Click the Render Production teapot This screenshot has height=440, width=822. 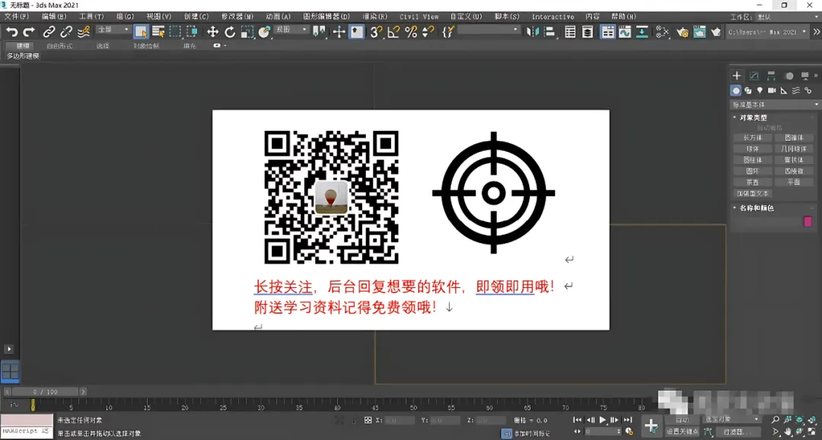pyautogui.click(x=716, y=32)
